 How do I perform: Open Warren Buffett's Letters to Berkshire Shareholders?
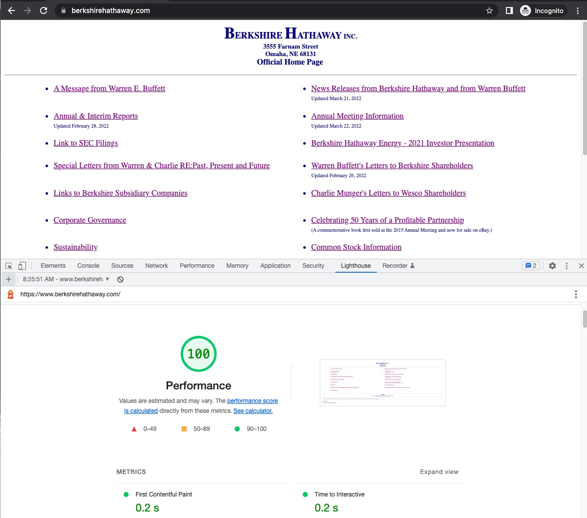[x=392, y=166]
